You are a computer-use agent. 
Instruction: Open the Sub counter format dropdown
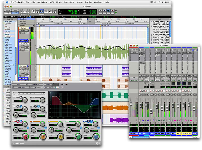pos(79,13)
